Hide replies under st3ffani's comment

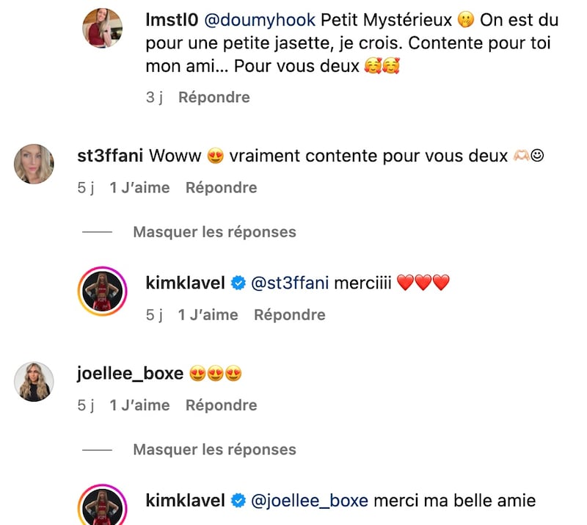point(214,232)
